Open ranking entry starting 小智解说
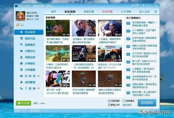 (143, 70)
